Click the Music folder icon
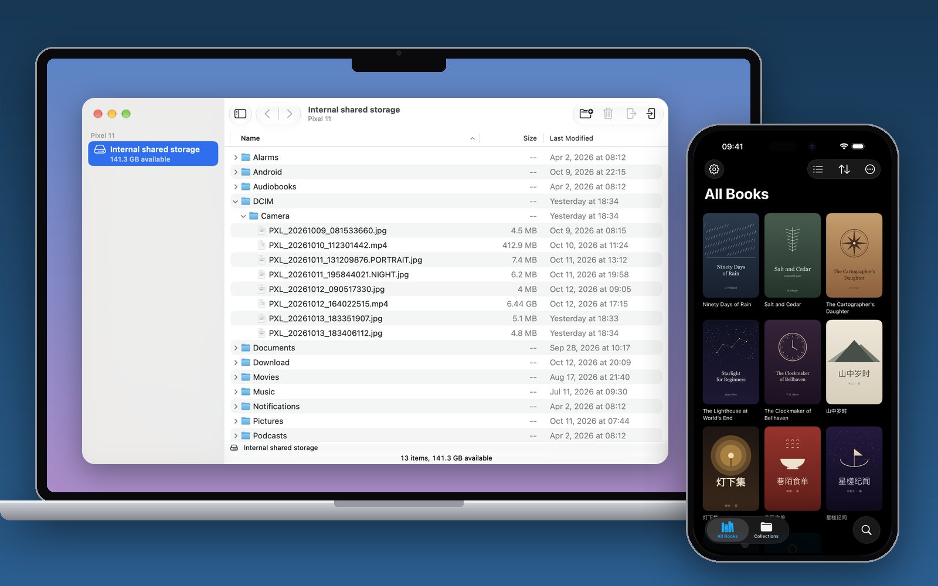This screenshot has height=586, width=938. pyautogui.click(x=246, y=392)
